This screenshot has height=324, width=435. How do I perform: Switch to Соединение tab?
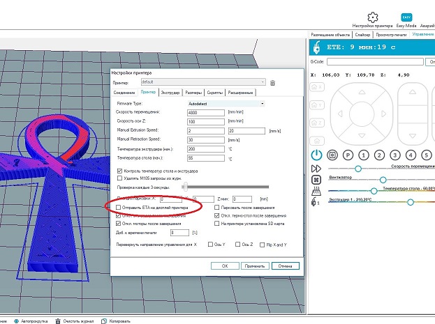pyautogui.click(x=124, y=93)
